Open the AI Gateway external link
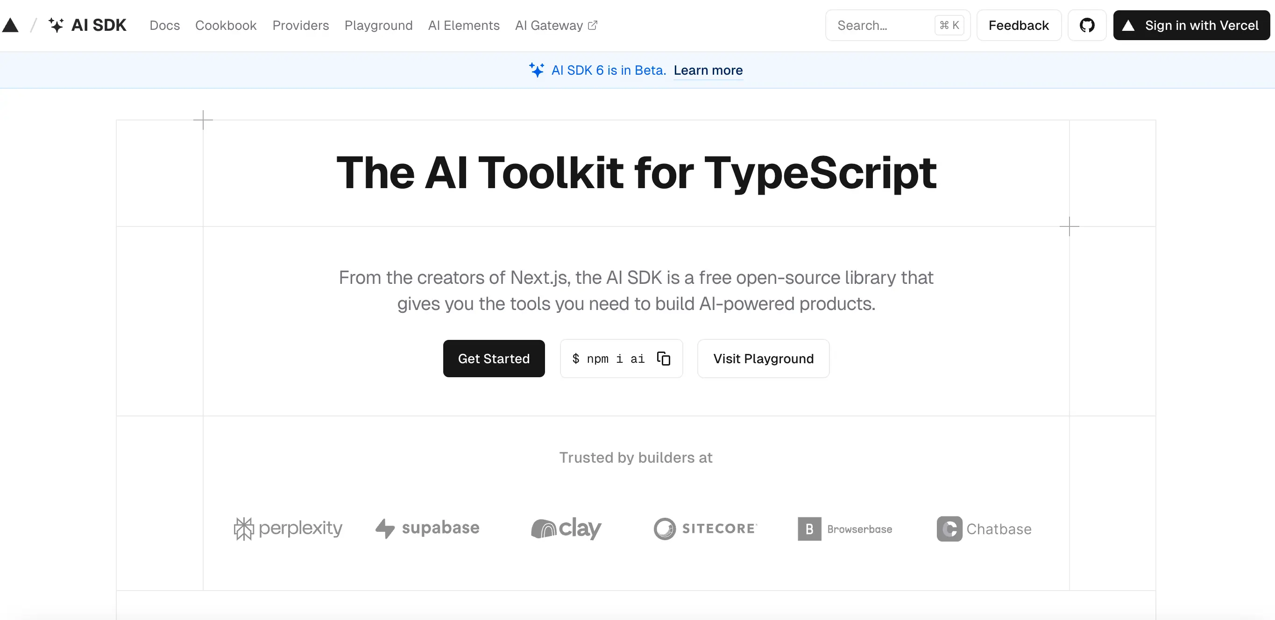Screen dimensions: 1275x620 (x=556, y=25)
